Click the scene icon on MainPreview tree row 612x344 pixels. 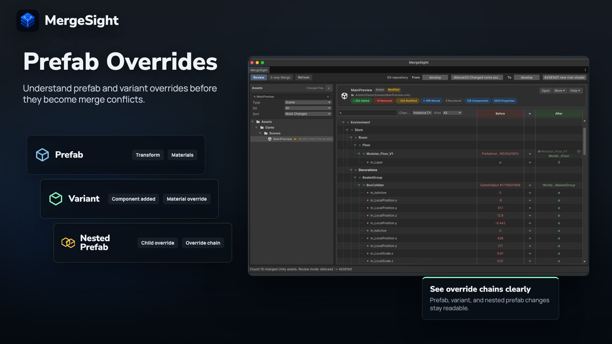270,139
